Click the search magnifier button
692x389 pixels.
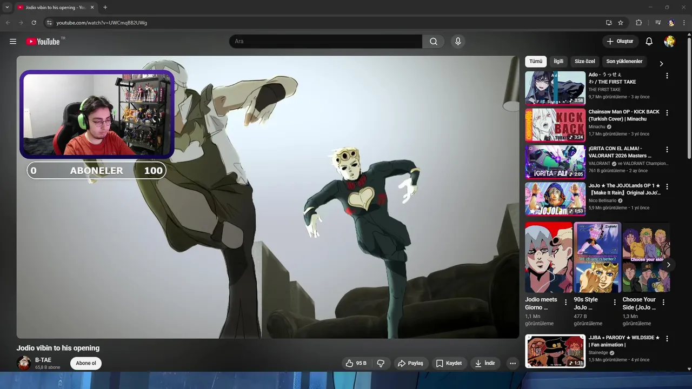(434, 42)
